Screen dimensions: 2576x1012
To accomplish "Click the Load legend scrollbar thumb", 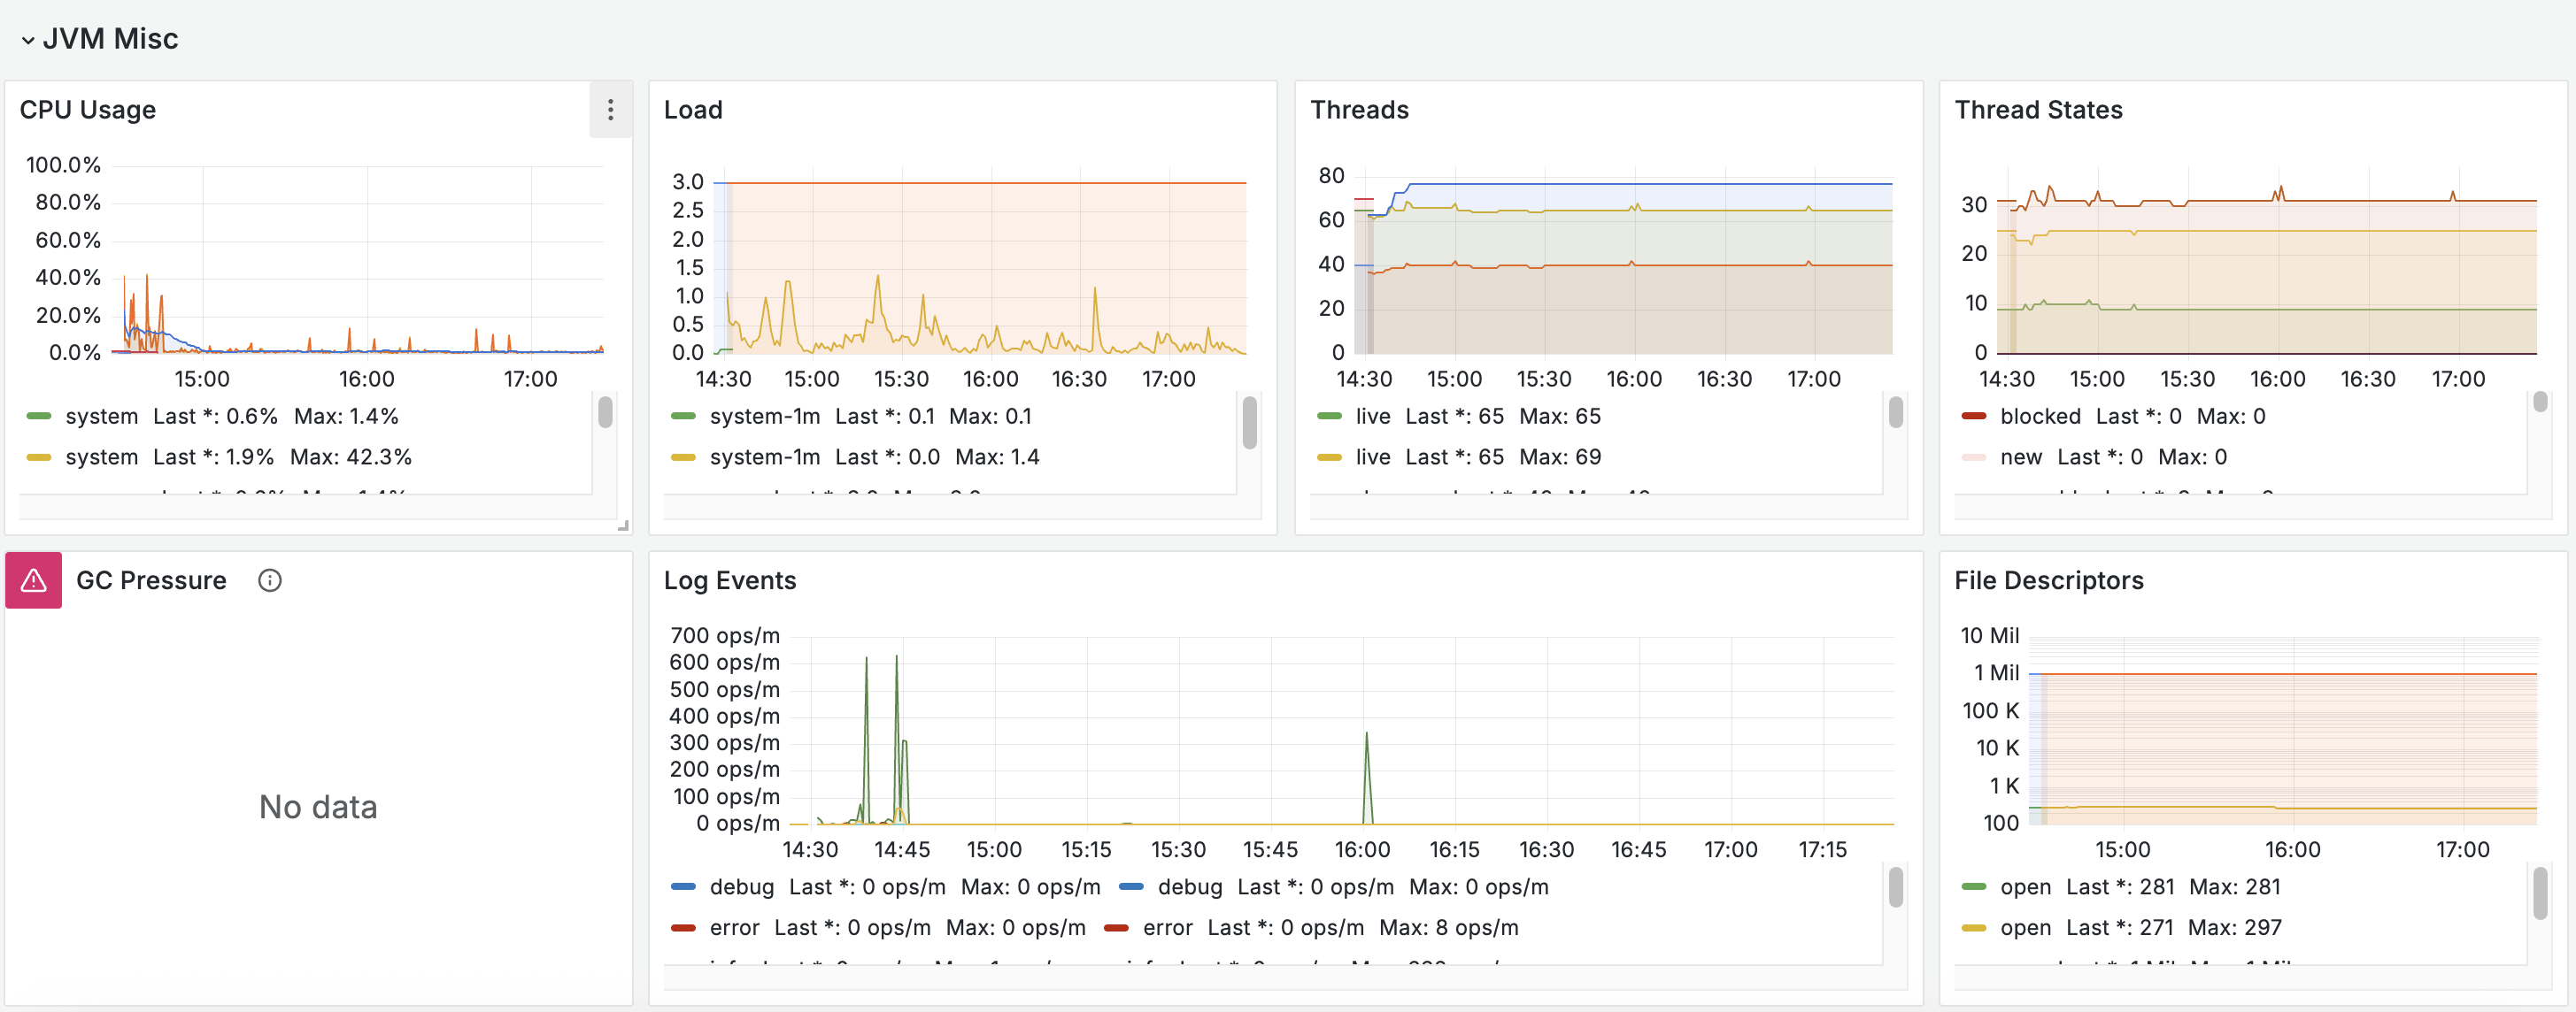I will click(1250, 423).
